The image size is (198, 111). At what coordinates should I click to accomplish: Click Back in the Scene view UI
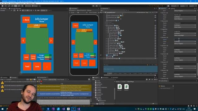[x=26, y=20]
